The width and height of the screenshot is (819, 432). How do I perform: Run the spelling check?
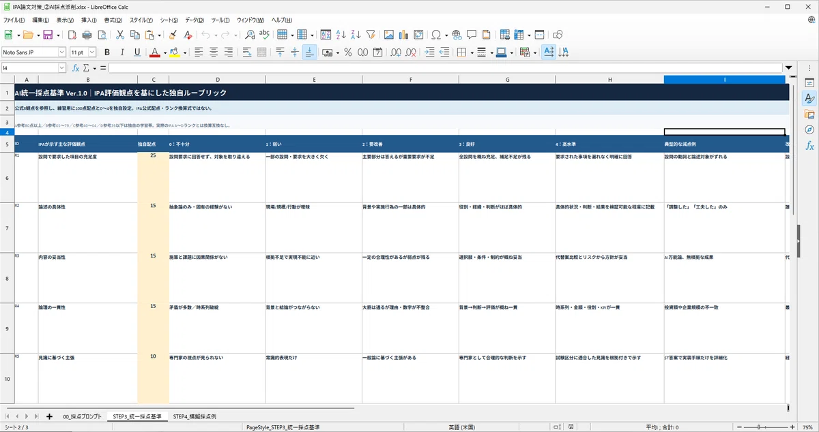tap(263, 35)
